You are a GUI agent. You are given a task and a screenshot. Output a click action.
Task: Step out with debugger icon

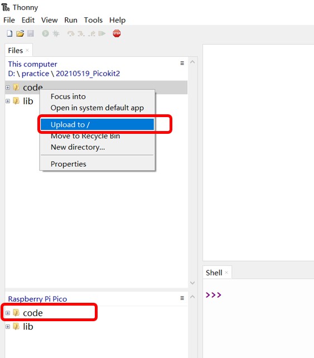[92, 34]
